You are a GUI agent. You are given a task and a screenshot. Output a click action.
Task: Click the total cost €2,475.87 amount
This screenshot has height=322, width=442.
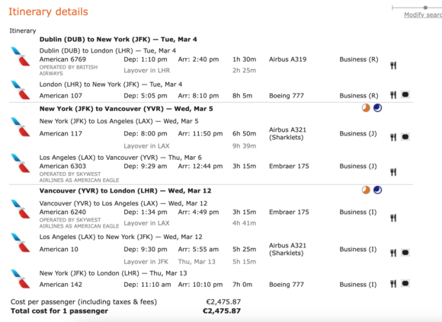coord(222,311)
